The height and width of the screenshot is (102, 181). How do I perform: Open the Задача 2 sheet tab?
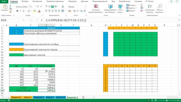pyautogui.click(x=28, y=97)
